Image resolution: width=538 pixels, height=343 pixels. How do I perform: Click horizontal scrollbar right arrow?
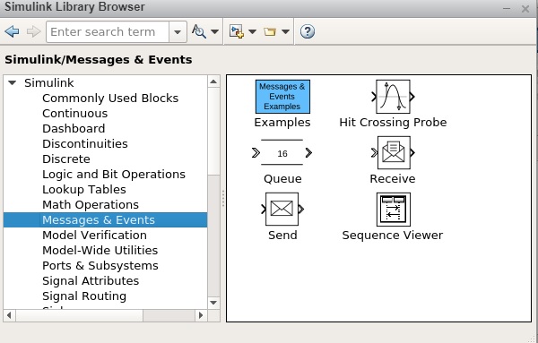[x=201, y=315]
